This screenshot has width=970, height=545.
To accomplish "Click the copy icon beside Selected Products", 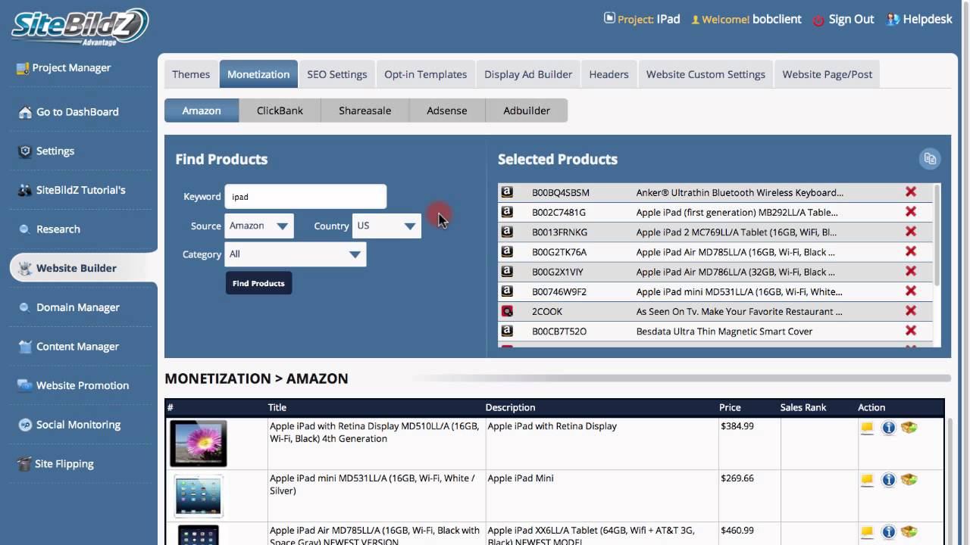I will 930,159.
